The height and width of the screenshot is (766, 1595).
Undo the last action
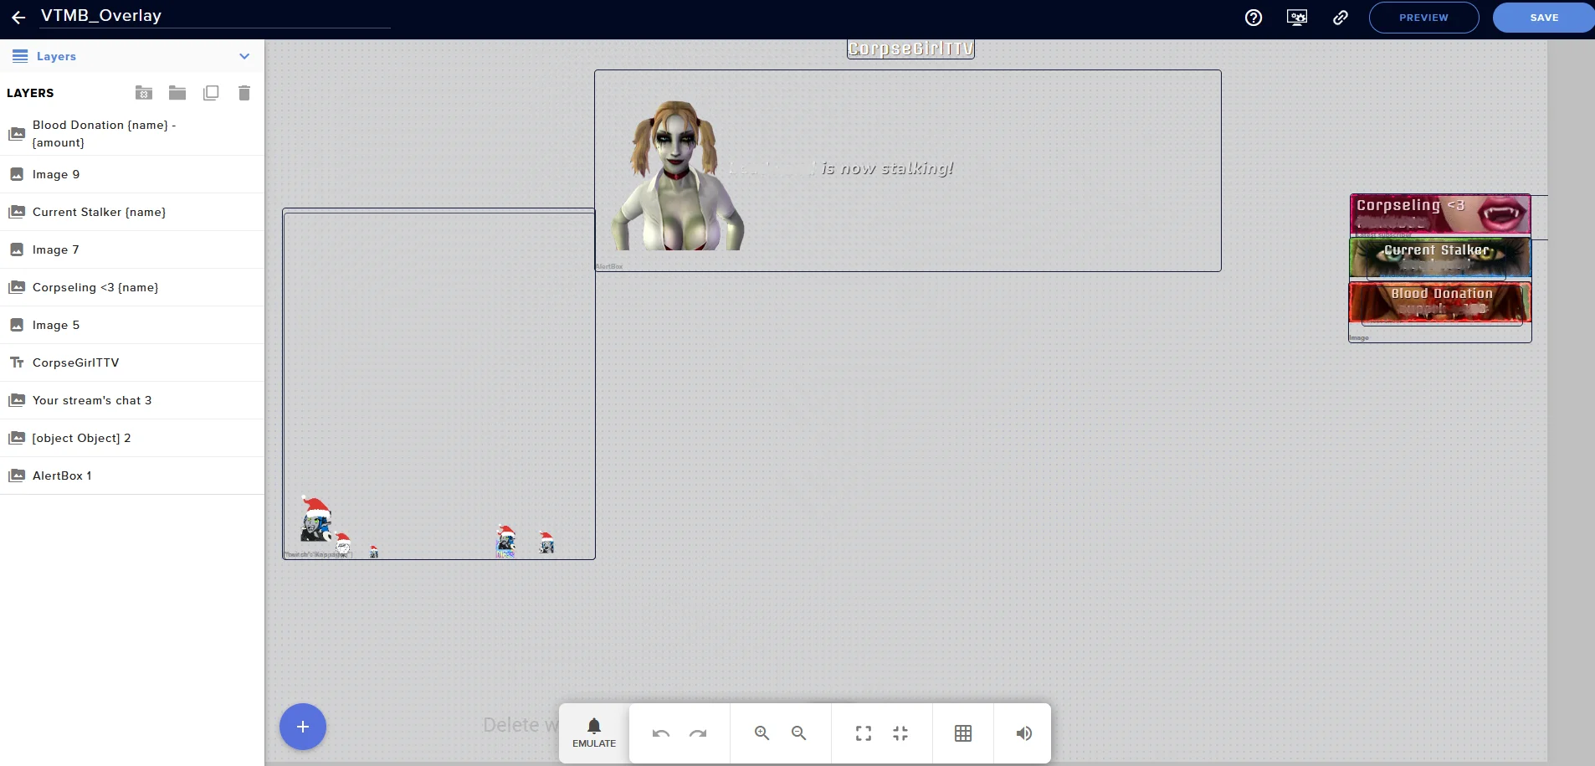(661, 733)
